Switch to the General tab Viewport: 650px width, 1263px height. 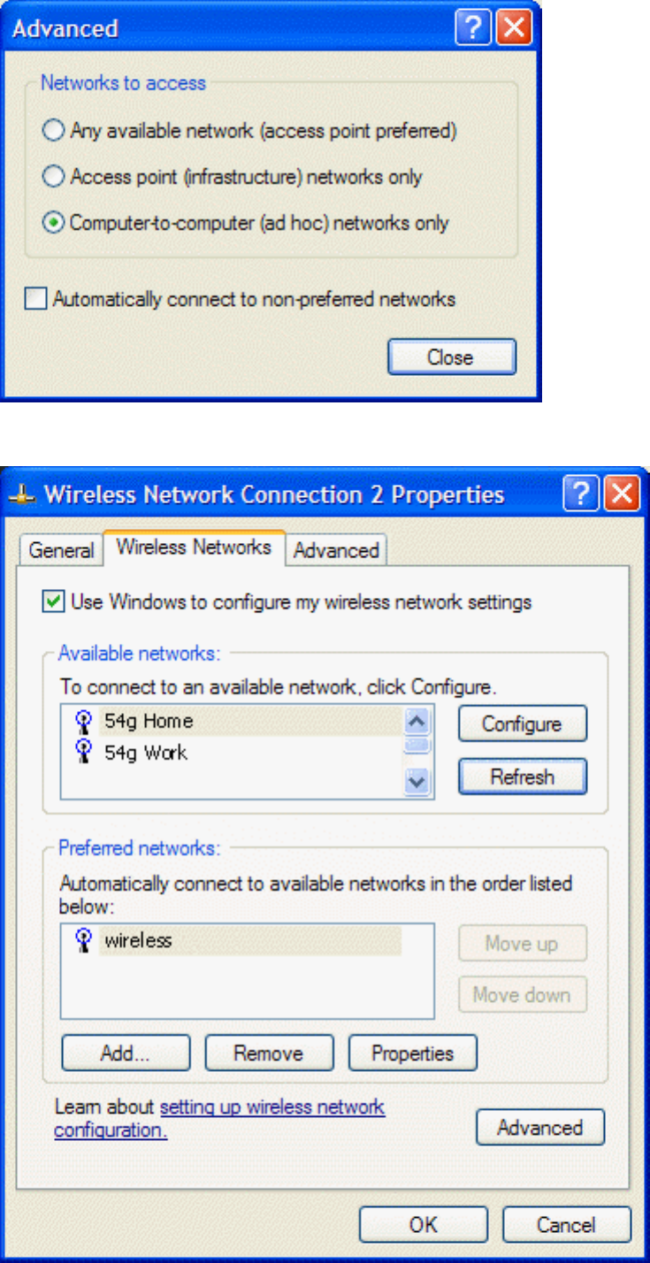[x=61, y=550]
